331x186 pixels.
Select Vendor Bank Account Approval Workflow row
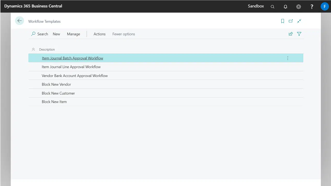click(166, 76)
